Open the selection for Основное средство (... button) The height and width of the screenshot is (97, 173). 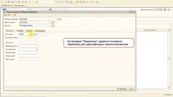point(58,19)
